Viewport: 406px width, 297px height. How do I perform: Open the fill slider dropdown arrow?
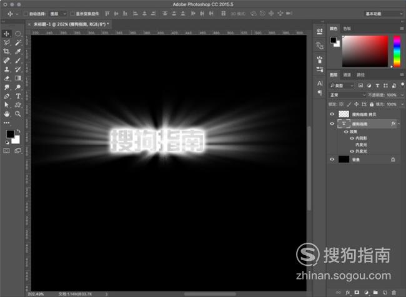402,104
